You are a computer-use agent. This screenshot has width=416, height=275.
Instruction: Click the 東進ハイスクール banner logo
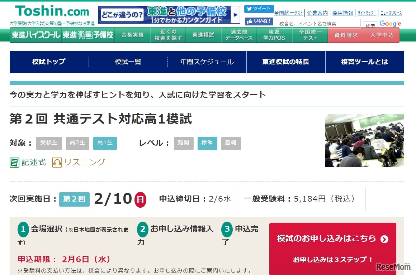pos(35,35)
